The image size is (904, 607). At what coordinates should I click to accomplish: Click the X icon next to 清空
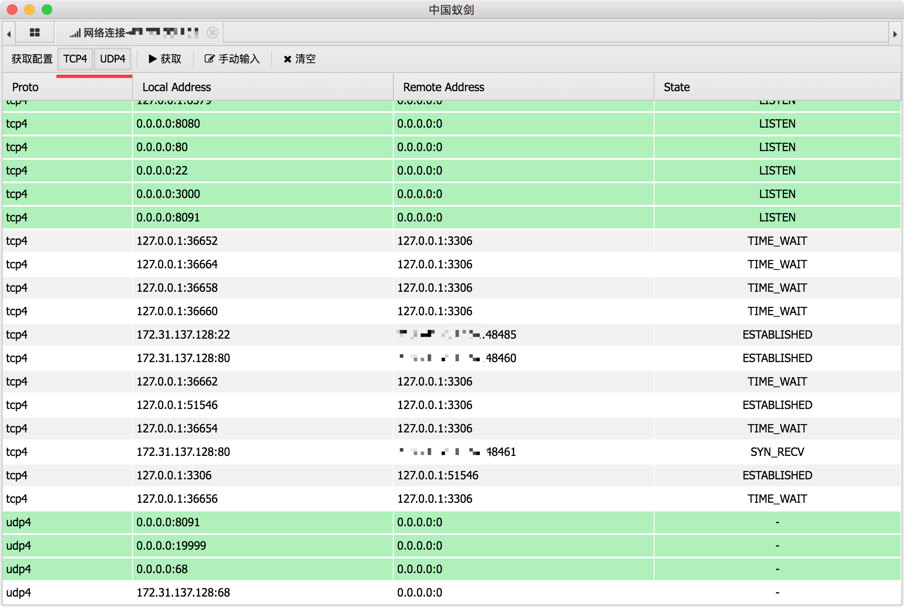pyautogui.click(x=287, y=59)
